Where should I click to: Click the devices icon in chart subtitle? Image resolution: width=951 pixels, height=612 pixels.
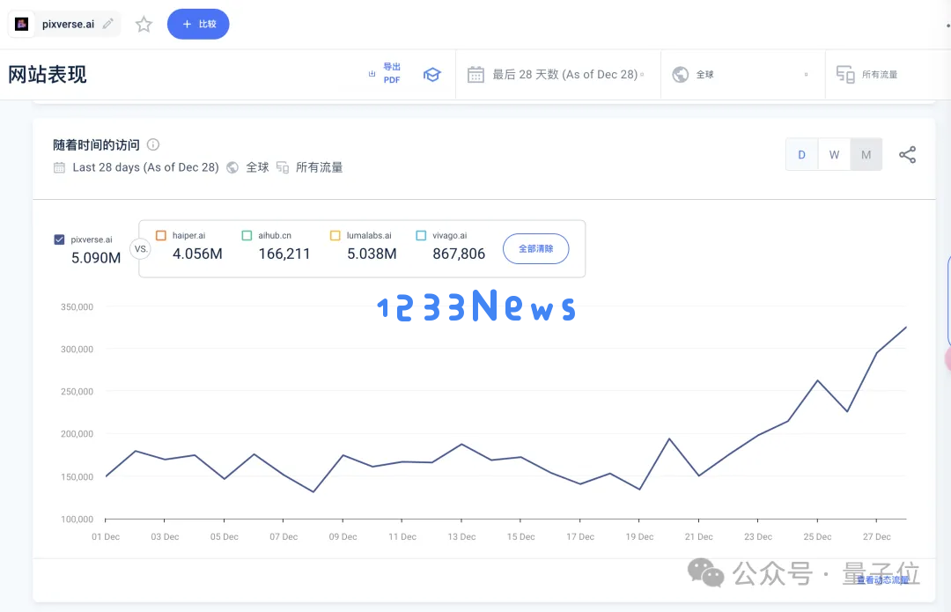pos(283,167)
